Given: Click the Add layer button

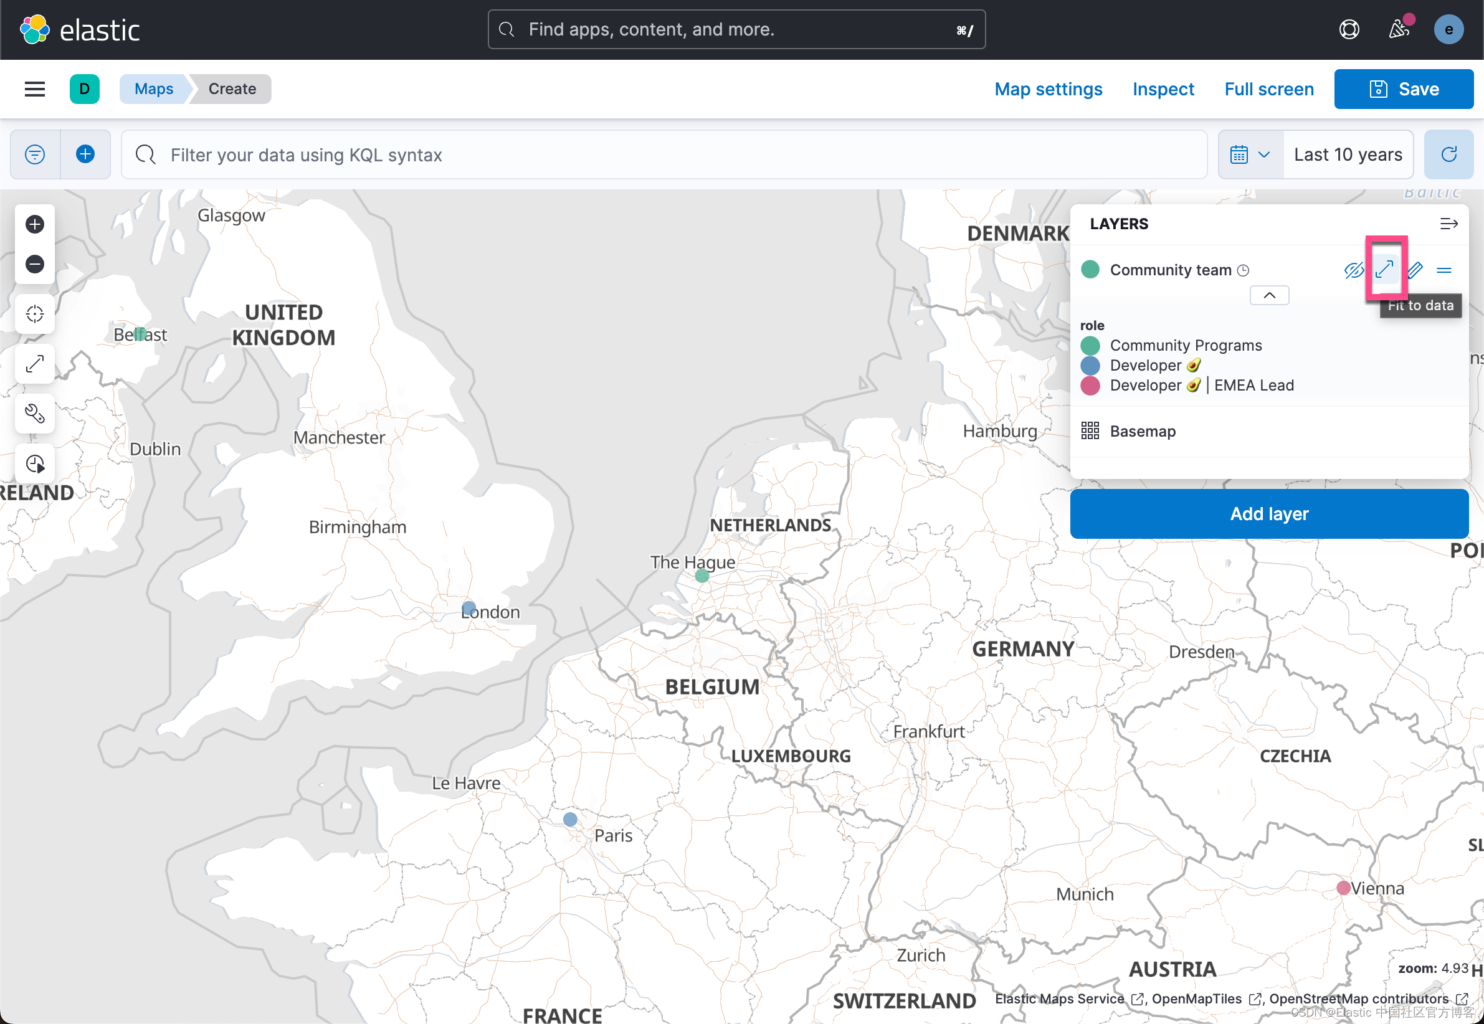Looking at the screenshot, I should [x=1268, y=513].
